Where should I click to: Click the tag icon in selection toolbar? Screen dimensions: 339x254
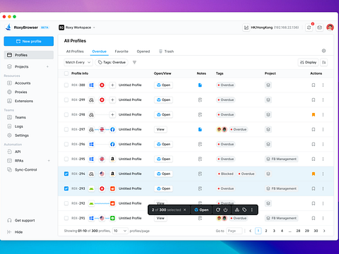click(244, 210)
